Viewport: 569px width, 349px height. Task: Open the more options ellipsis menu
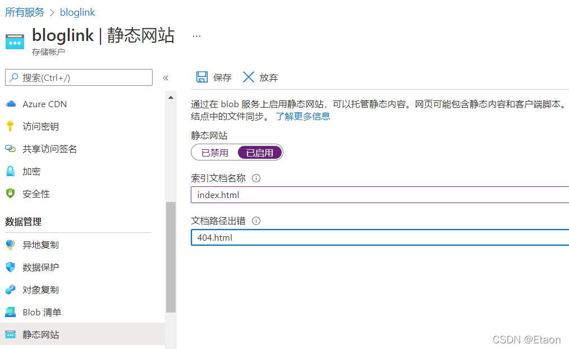[197, 36]
